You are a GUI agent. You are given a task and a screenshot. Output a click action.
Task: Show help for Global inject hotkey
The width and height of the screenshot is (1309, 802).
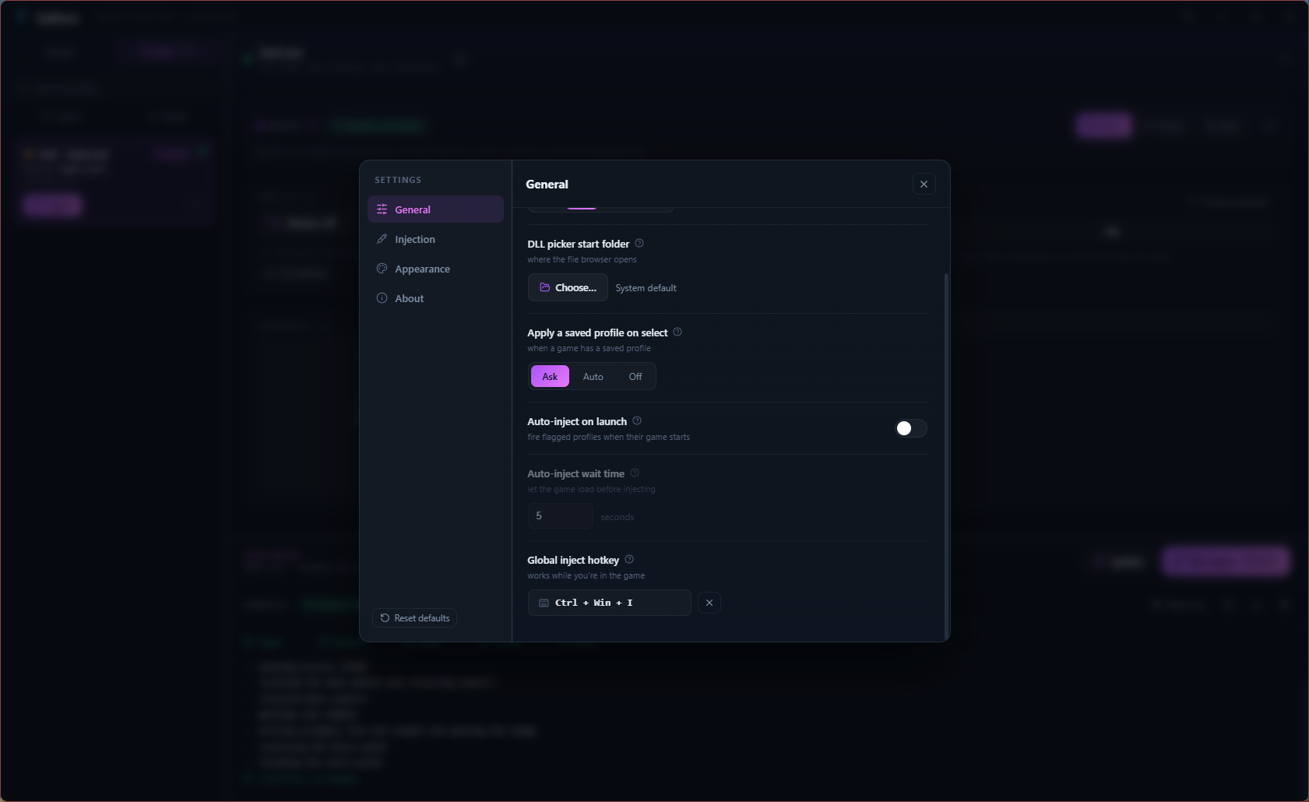click(x=629, y=559)
